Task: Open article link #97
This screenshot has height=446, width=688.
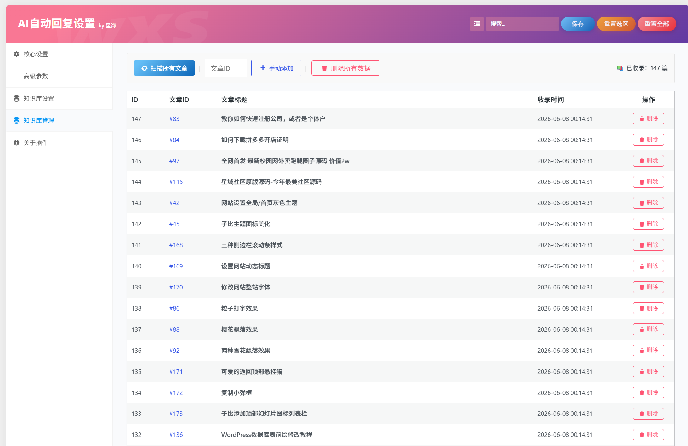Action: (174, 161)
